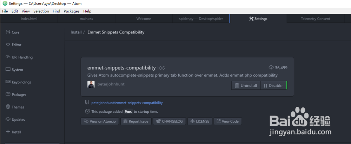Switch to the Welcome tab
The height and width of the screenshot is (144, 351).
(144, 19)
